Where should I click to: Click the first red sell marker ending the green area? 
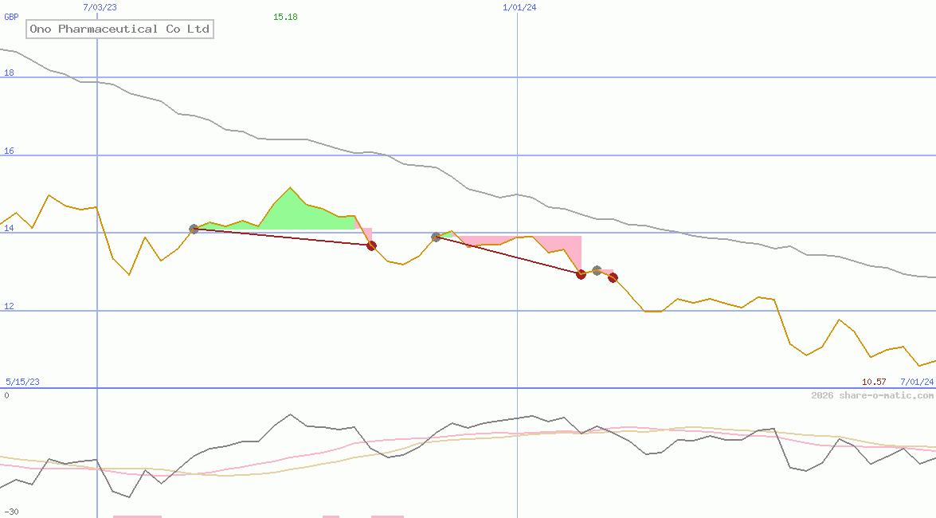[371, 245]
